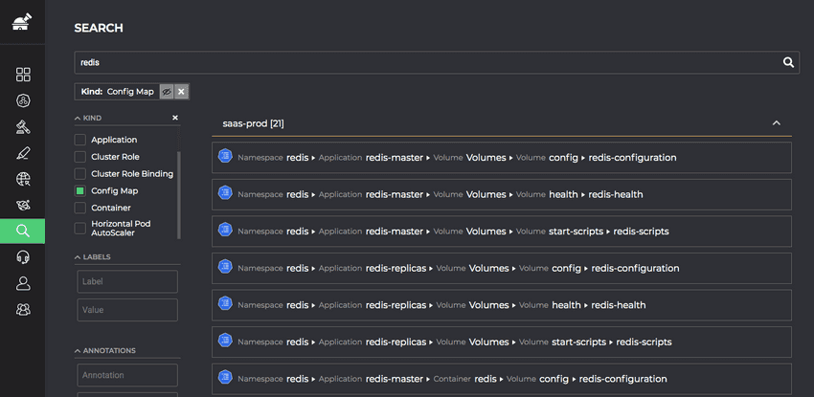Toggle visibility of Kind Config Map filter
The height and width of the screenshot is (397, 814).
[166, 92]
